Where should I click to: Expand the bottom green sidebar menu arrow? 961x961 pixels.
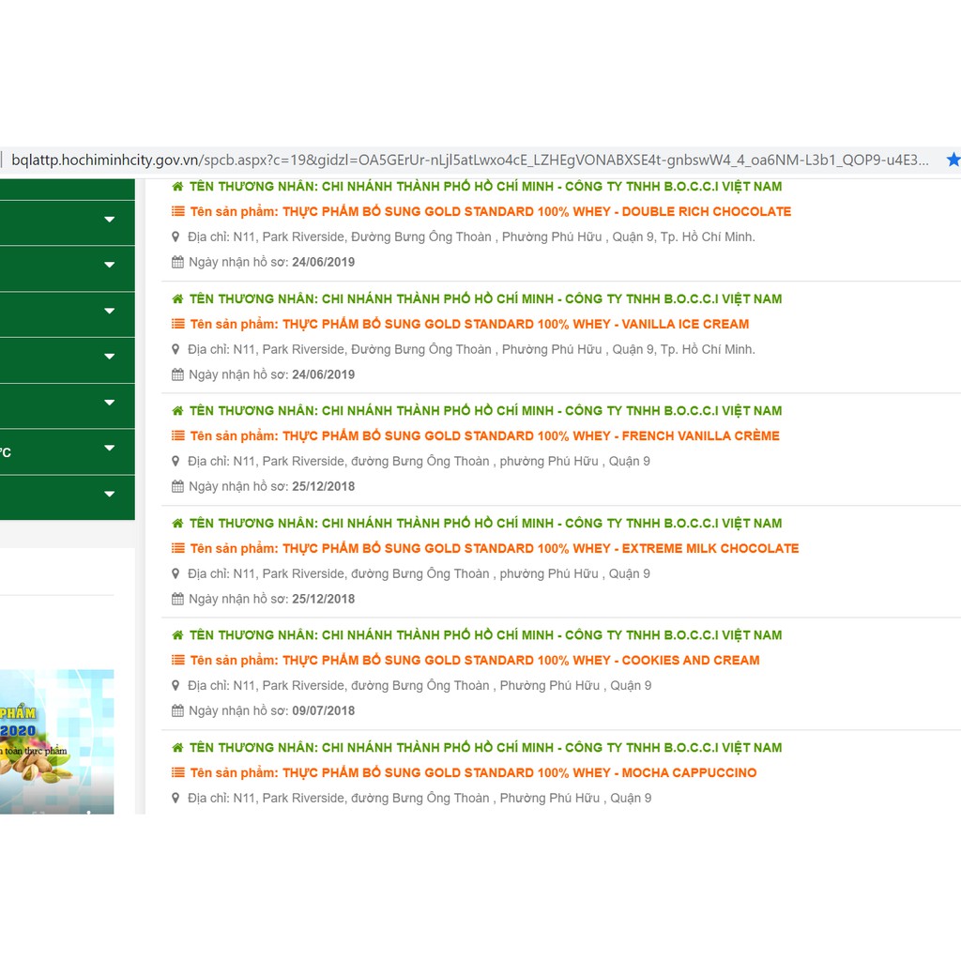tap(109, 495)
